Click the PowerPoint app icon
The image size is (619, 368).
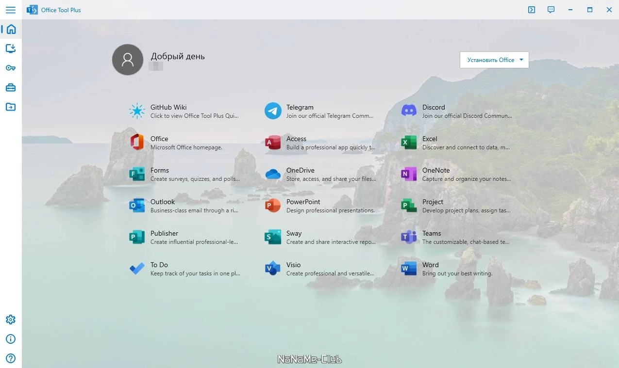[x=273, y=206]
